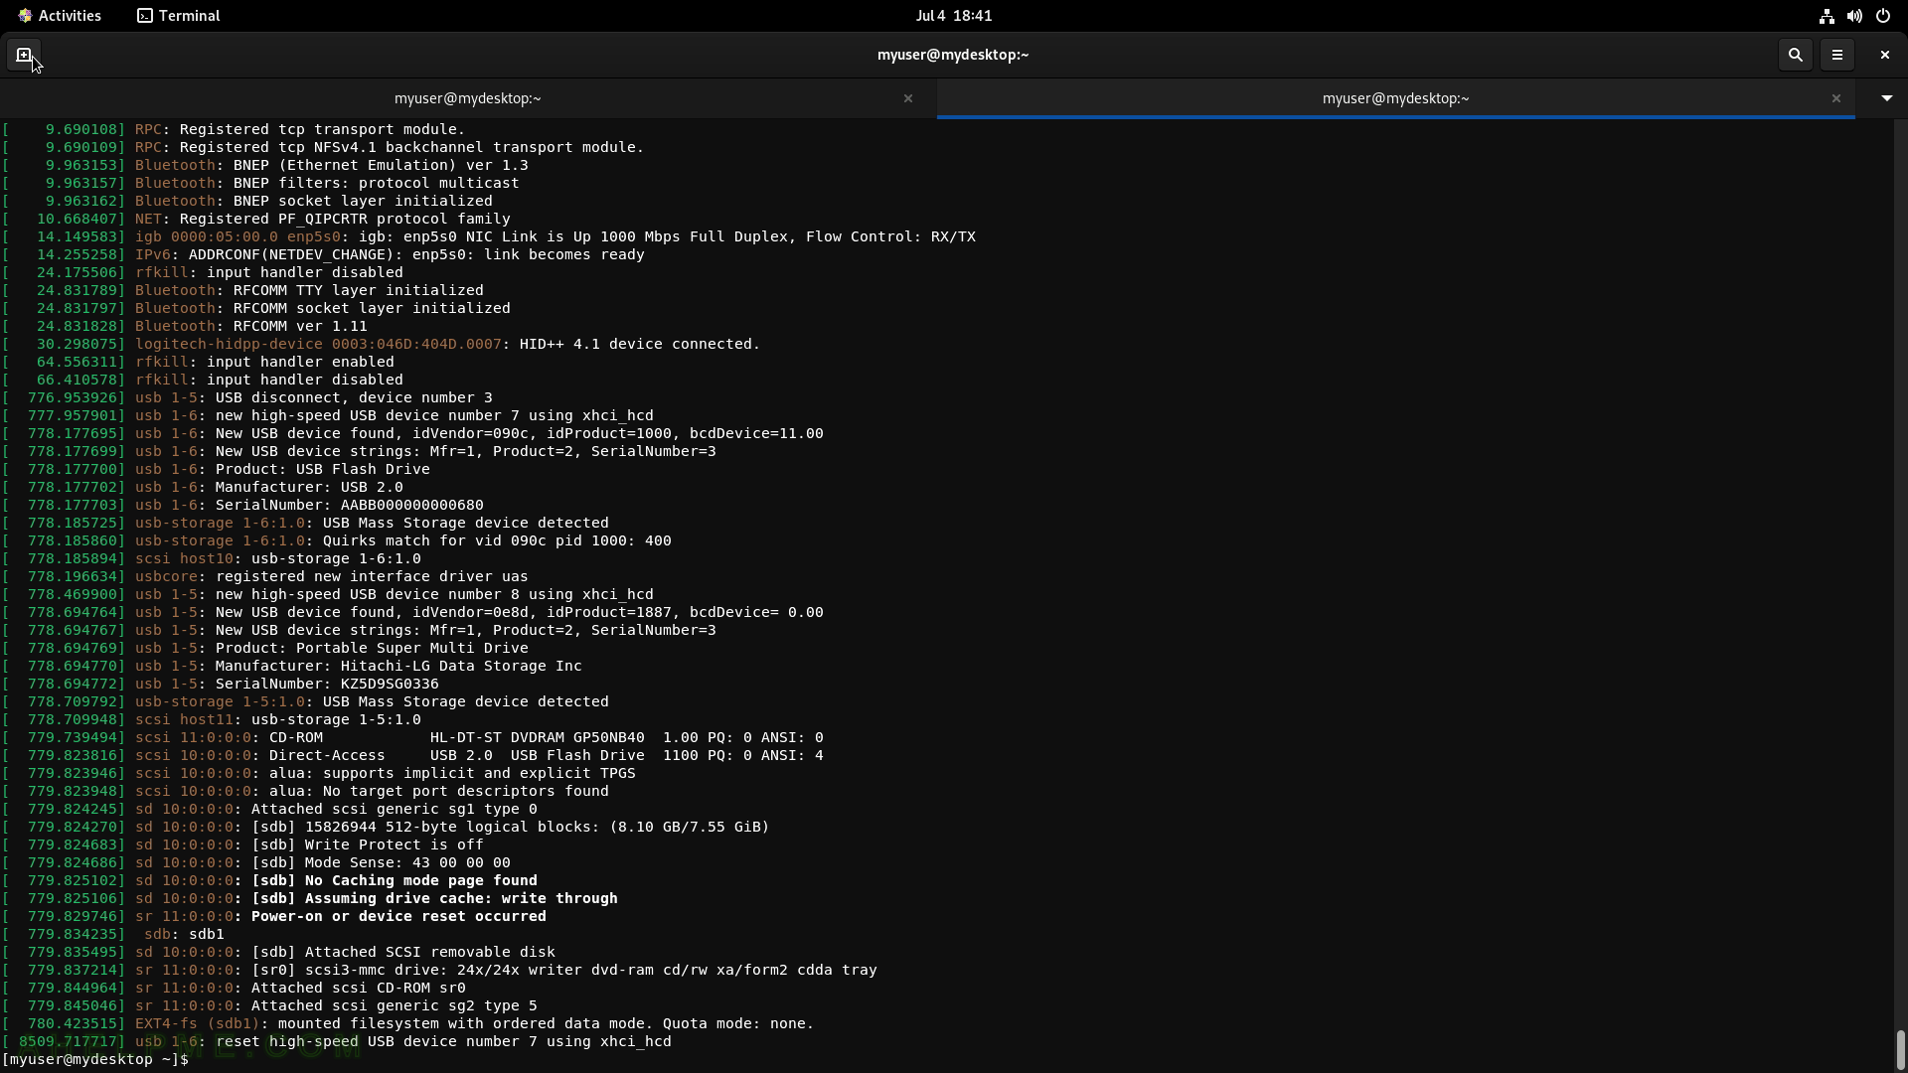This screenshot has height=1073, width=1908.
Task: Switch to the first myuser@mydesktop tab
Action: point(467,98)
